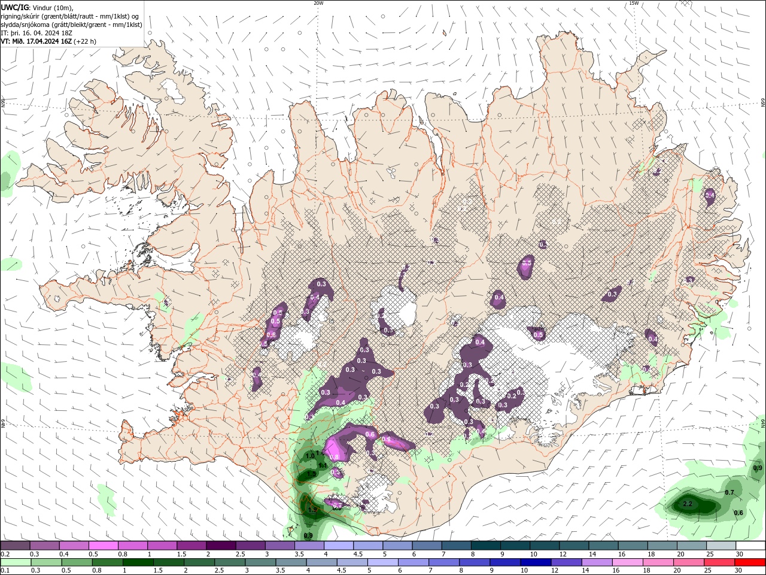This screenshot has height=575, width=766.
Task: Select the dark blue rain swatch between 10 and 12
Action: click(535, 562)
